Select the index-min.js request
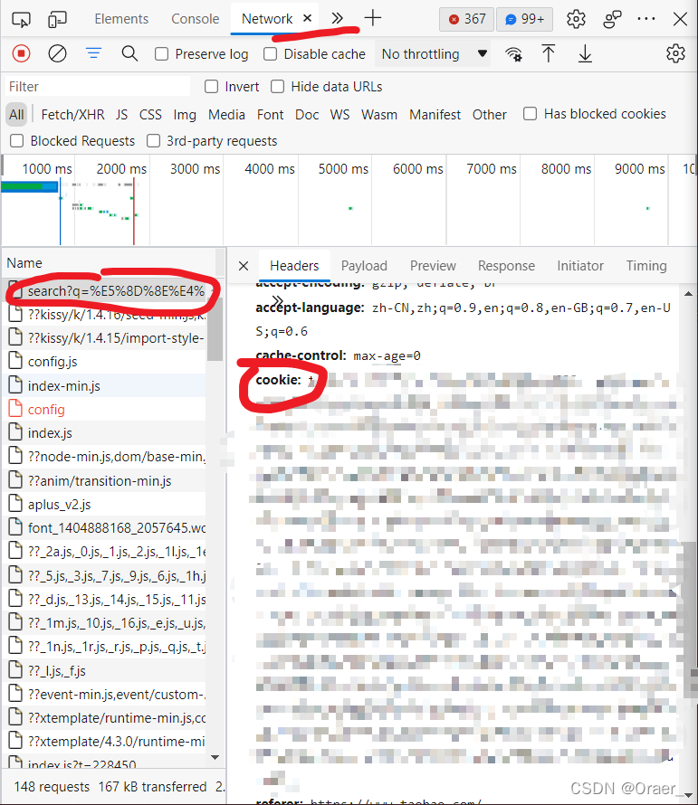This screenshot has height=805, width=698. click(105, 386)
